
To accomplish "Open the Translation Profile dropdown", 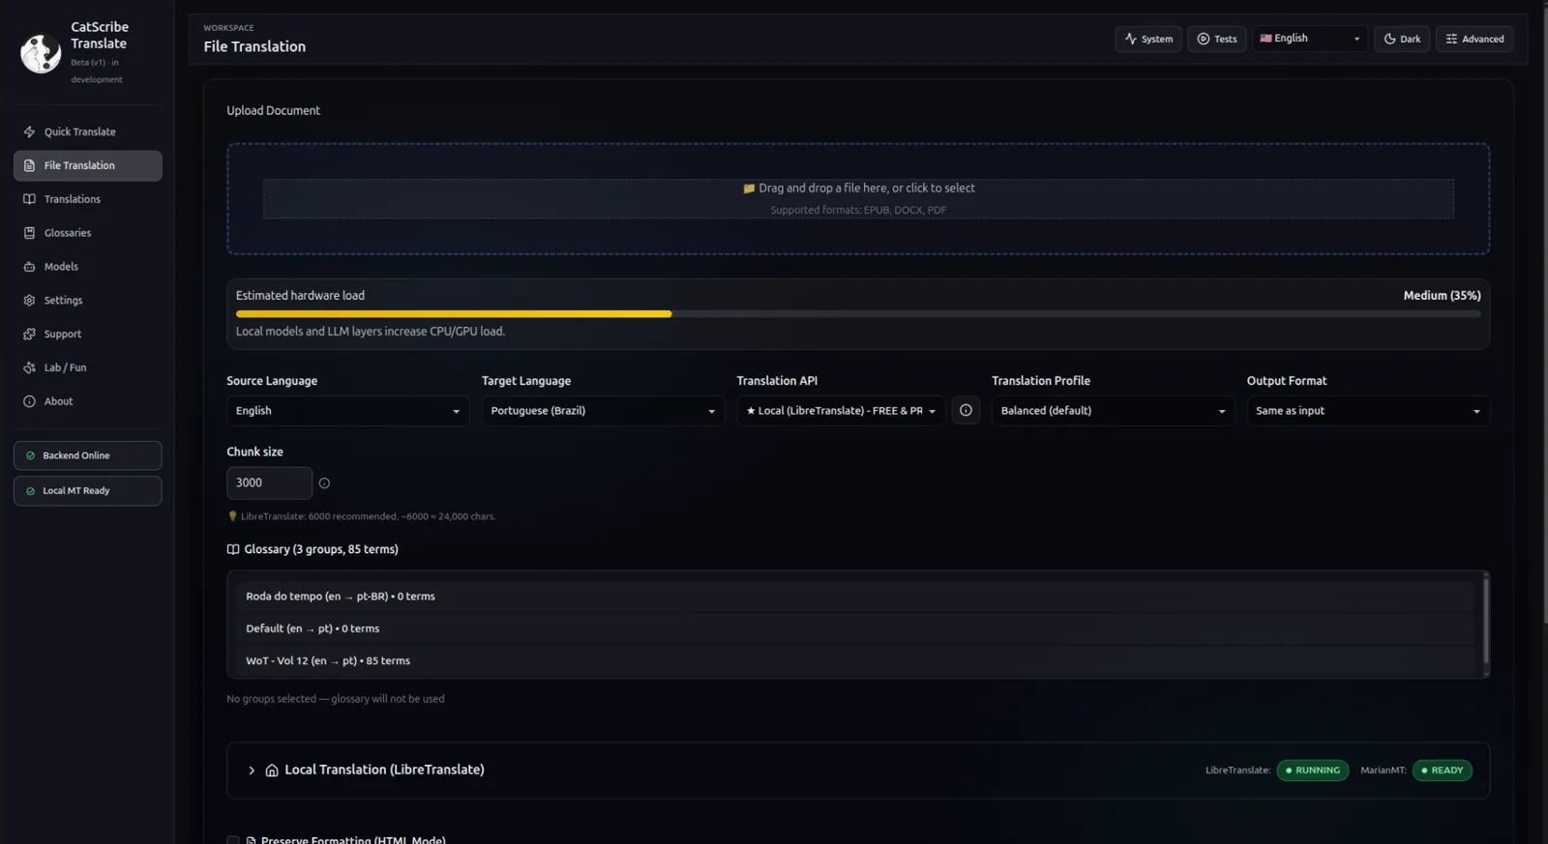I will click(1112, 411).
